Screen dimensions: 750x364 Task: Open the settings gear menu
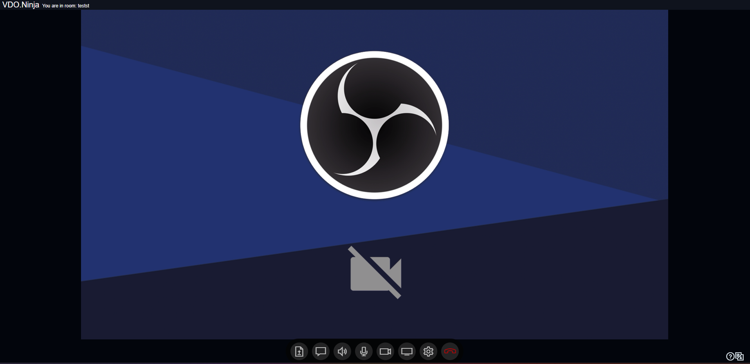(428, 352)
